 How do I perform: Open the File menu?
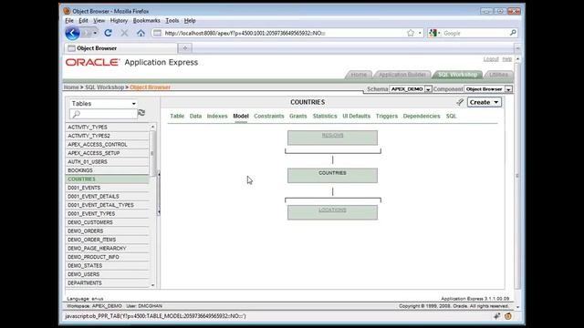[x=69, y=20]
